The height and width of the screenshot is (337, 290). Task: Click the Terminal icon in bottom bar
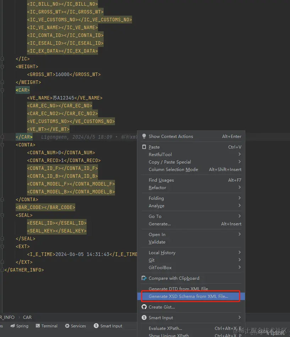click(x=38, y=326)
